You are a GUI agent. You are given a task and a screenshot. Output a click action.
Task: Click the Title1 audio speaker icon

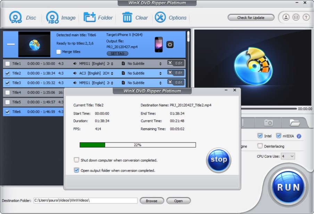click(x=75, y=64)
